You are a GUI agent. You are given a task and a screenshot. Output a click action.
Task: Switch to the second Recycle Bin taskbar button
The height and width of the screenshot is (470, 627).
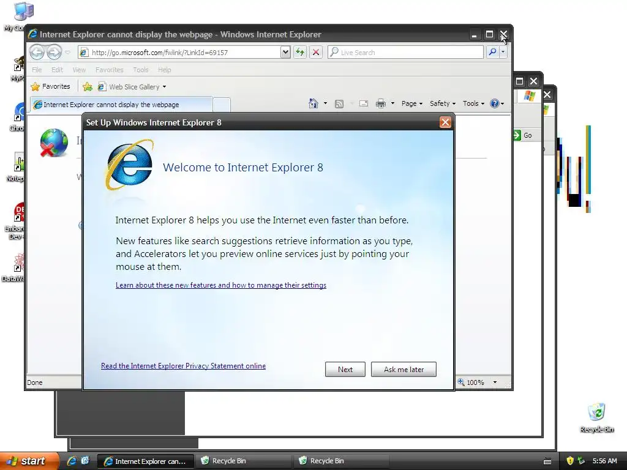tap(342, 461)
